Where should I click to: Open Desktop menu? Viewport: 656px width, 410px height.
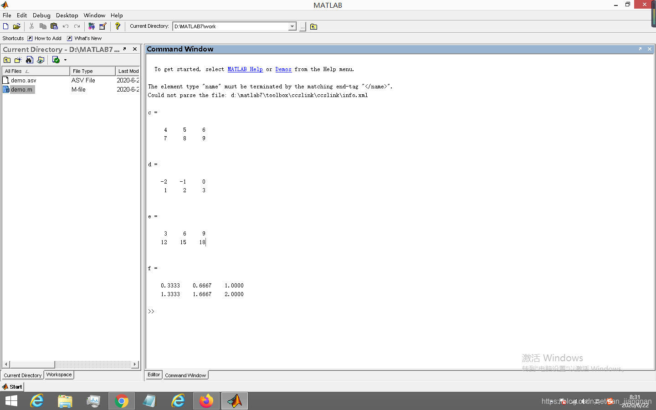point(67,15)
